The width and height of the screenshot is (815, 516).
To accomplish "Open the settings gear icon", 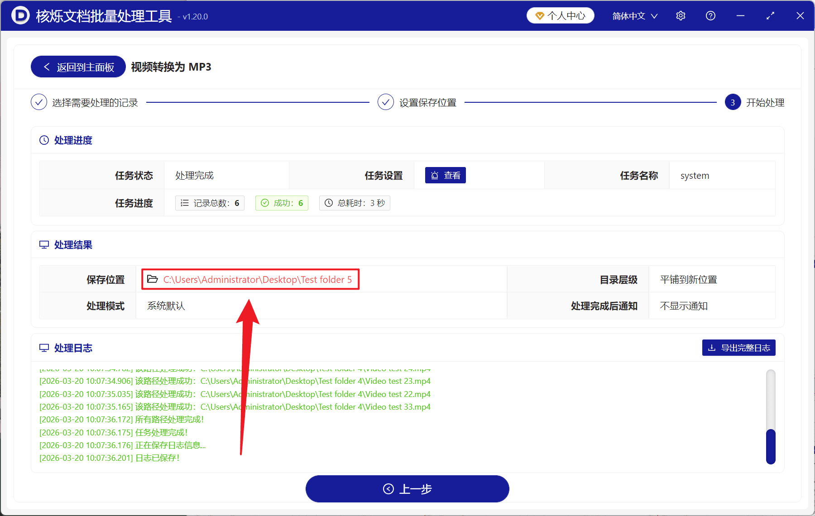I will 681,15.
